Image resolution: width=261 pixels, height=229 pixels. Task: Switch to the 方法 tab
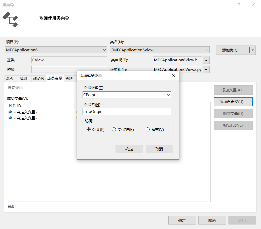point(69,78)
